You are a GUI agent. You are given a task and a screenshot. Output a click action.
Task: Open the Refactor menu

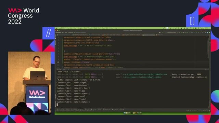point(90,28)
